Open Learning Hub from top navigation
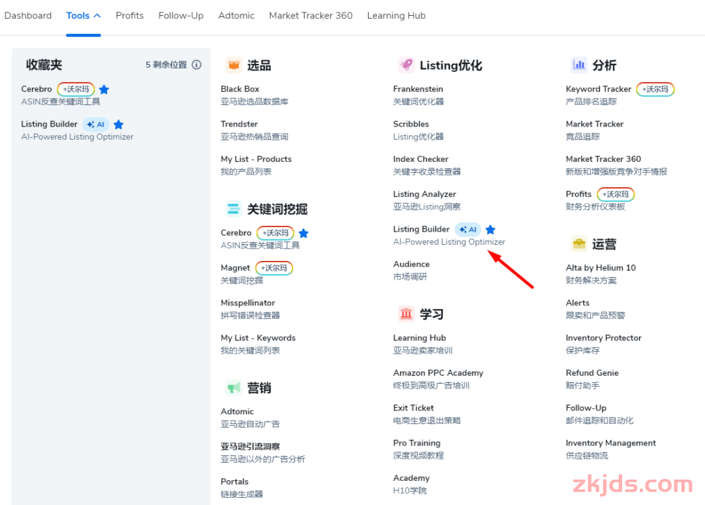 396,16
